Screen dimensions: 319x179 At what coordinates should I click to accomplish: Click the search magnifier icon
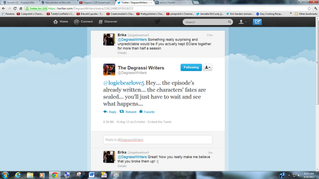[229, 22]
